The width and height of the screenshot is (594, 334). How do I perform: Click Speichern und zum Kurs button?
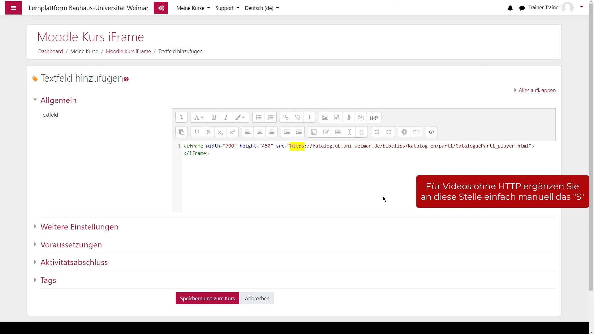[207, 298]
